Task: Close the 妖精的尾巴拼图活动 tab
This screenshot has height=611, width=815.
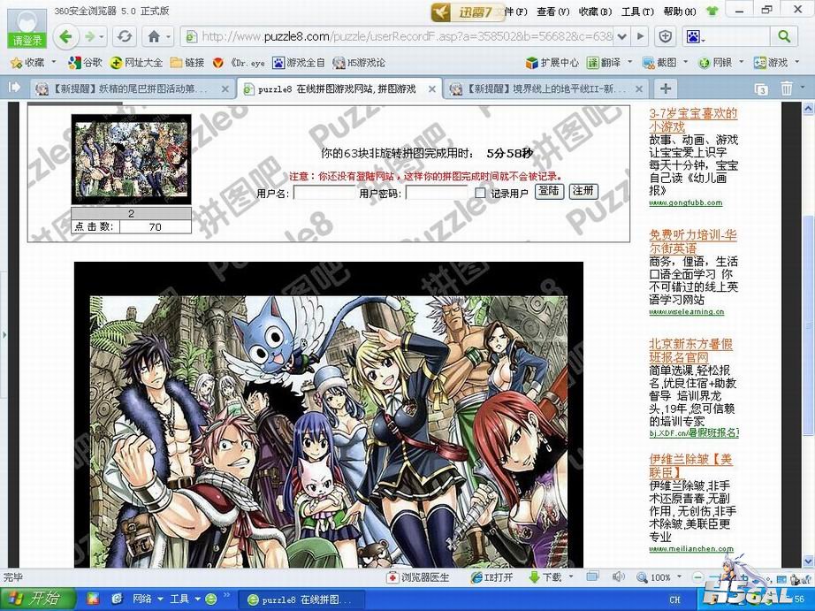Action: click(x=225, y=89)
